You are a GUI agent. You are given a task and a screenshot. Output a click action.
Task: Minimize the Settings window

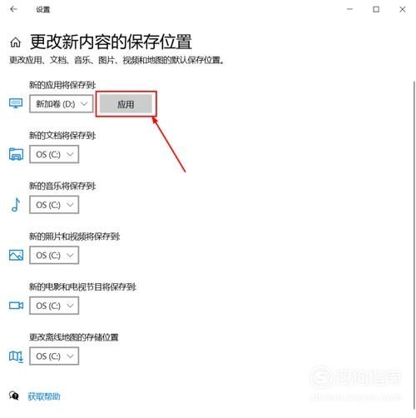tap(349, 9)
